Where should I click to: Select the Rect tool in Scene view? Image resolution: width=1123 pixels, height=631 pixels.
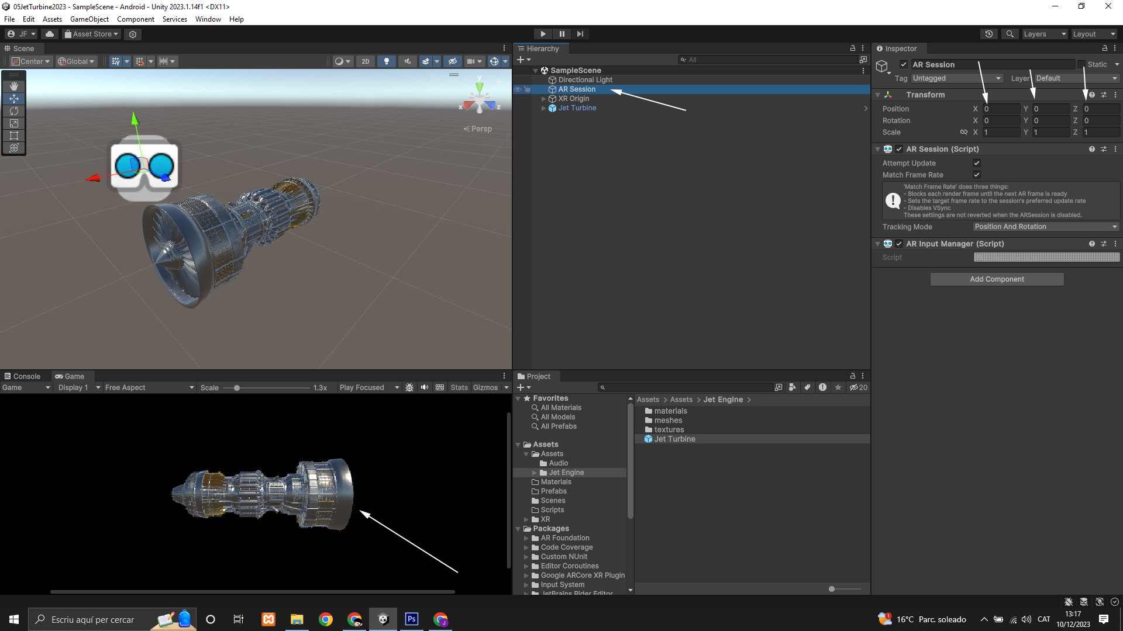(x=14, y=136)
